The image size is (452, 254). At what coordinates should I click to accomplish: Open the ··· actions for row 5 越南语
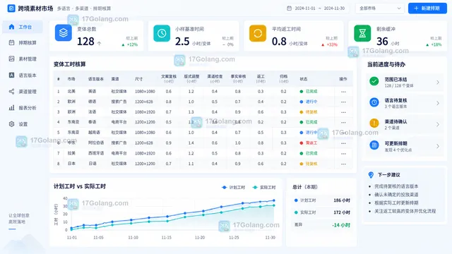[343, 133]
